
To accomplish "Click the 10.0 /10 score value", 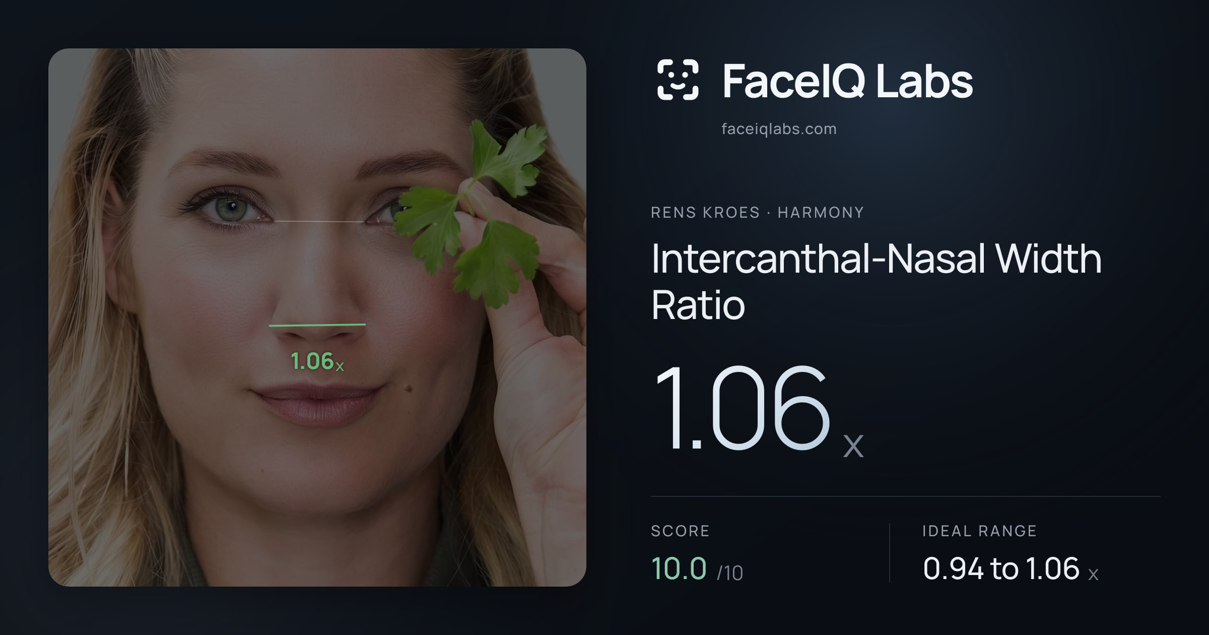I will (697, 569).
